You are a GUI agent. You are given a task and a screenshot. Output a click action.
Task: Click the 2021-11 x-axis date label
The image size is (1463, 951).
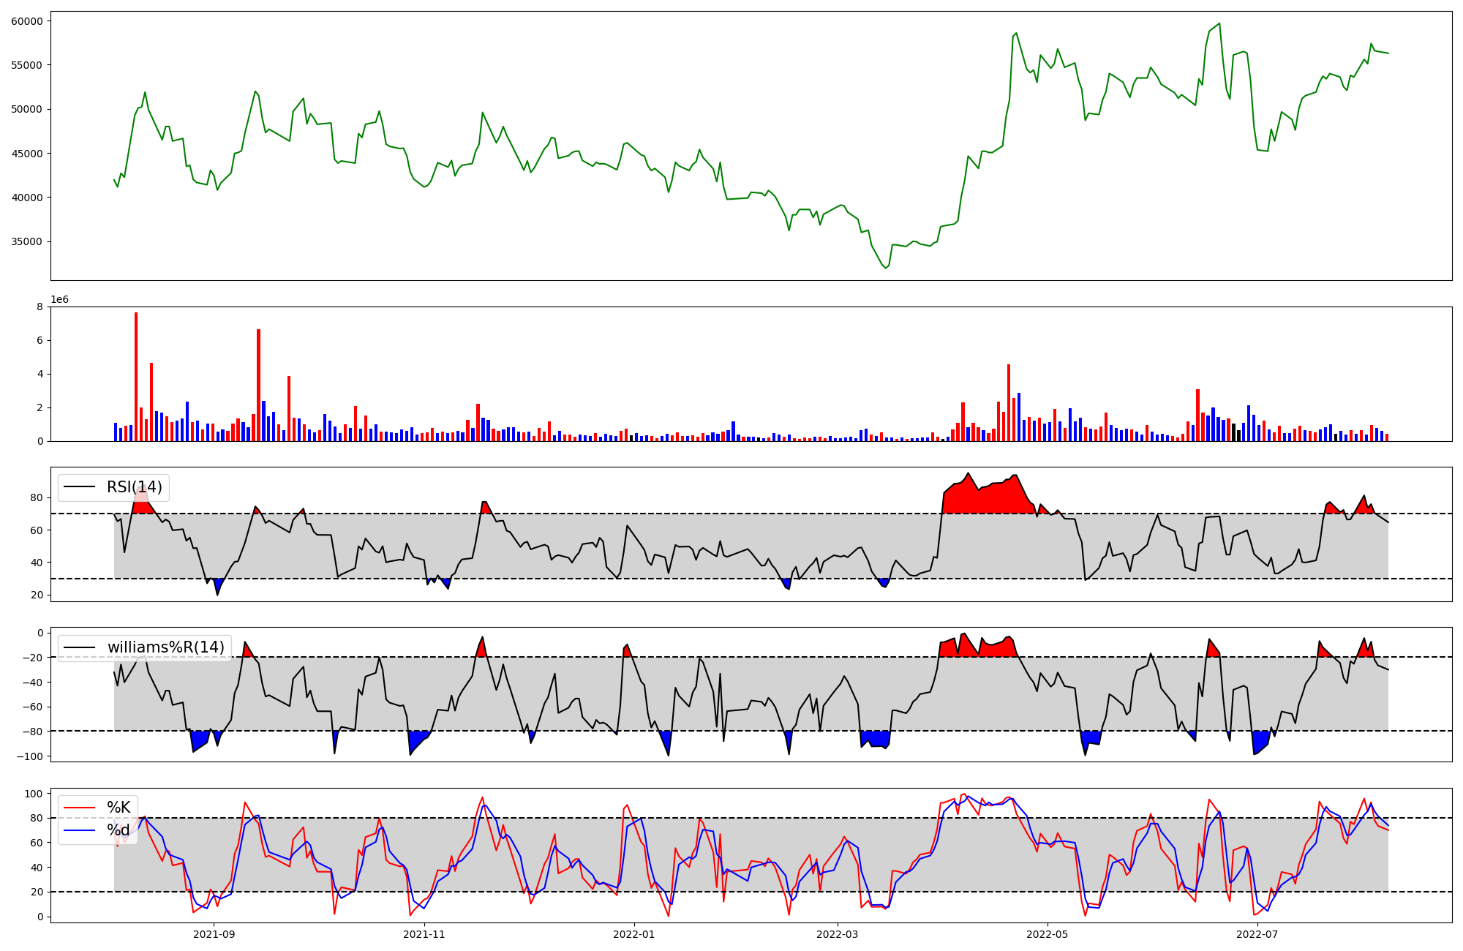click(x=424, y=934)
